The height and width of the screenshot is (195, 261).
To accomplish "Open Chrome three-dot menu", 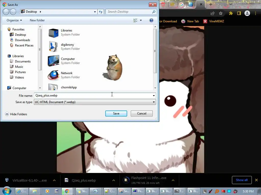I will 255,13.
